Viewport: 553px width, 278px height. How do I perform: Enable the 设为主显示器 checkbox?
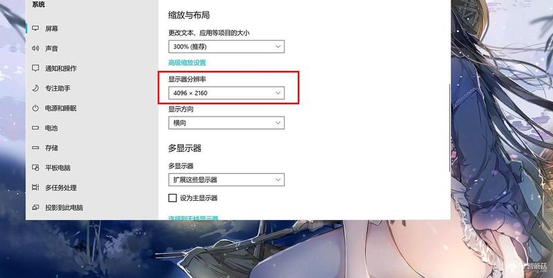click(x=172, y=198)
